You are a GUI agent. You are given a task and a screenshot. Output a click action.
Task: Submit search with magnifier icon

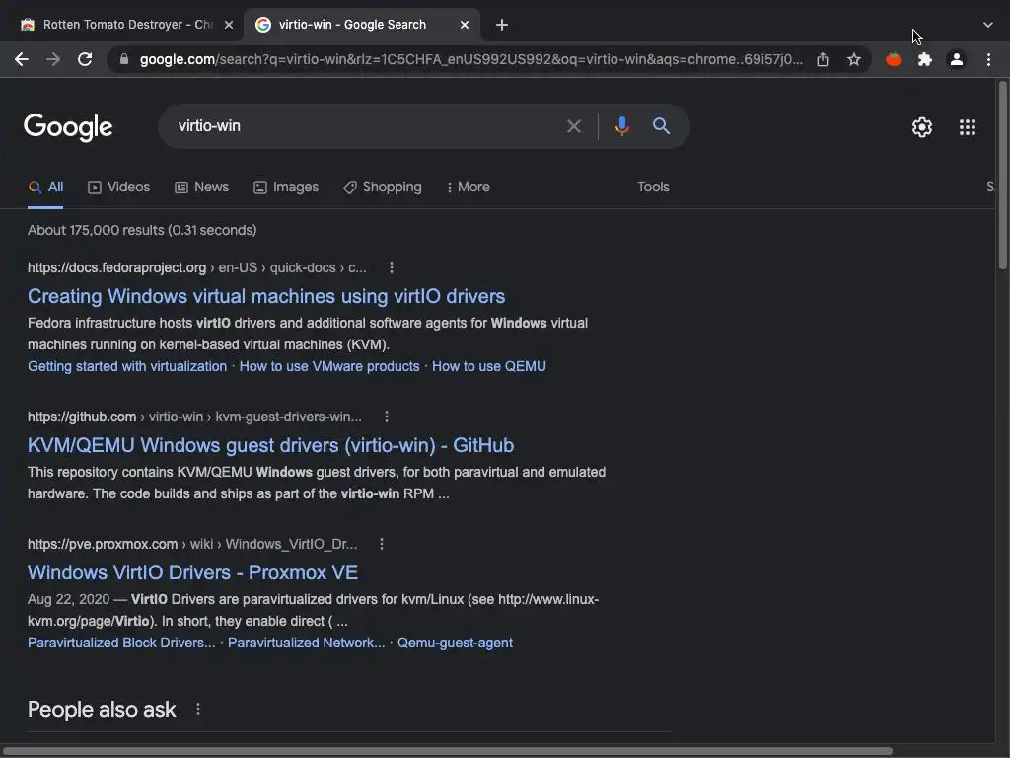(x=661, y=126)
